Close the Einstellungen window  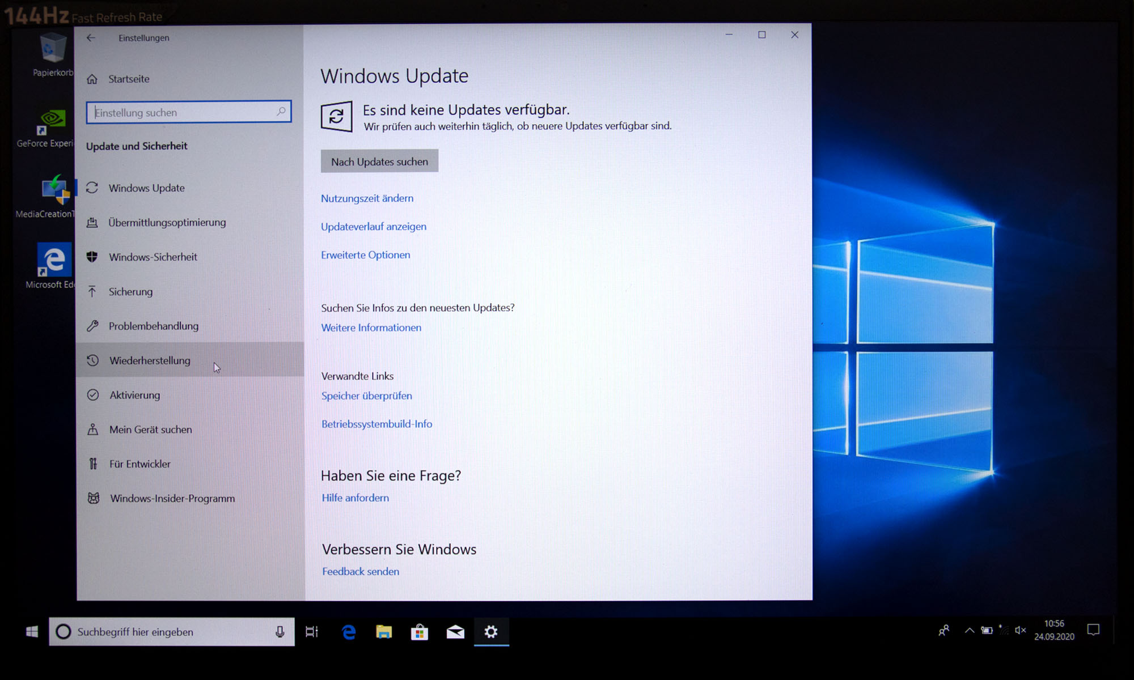[x=795, y=35]
